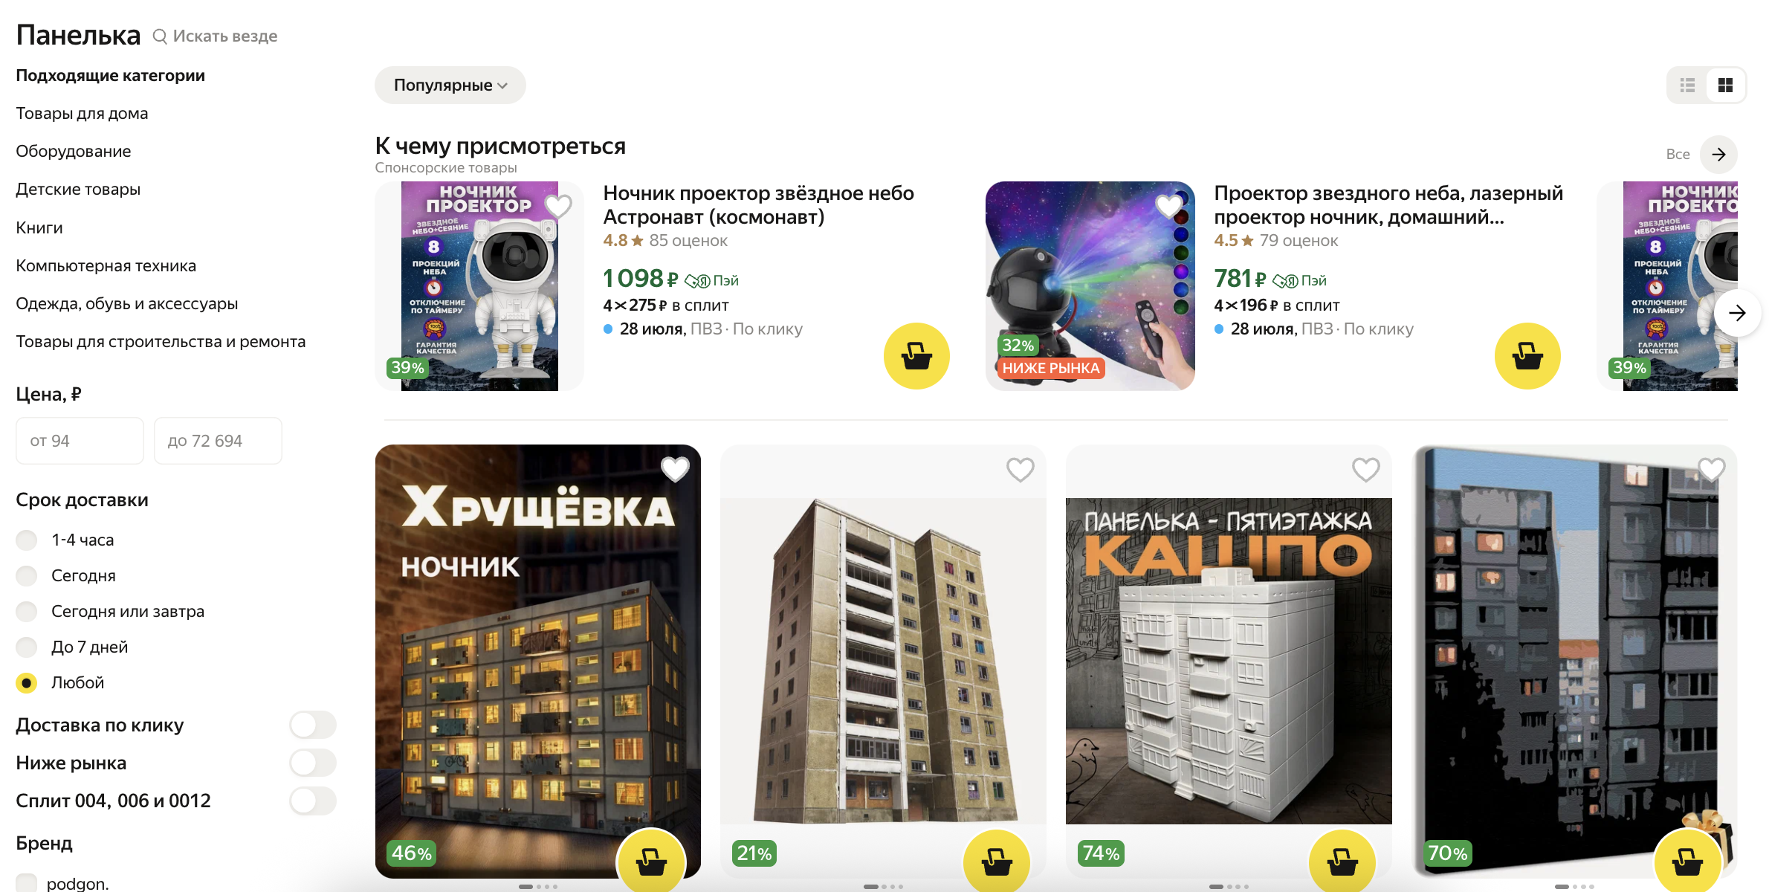Switch to grid view layout icon
Image resolution: width=1769 pixels, height=892 pixels.
[1725, 85]
